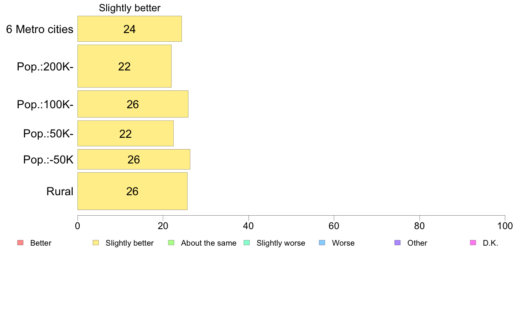Select the Pop.:100K- bar showing 26

pos(133,104)
